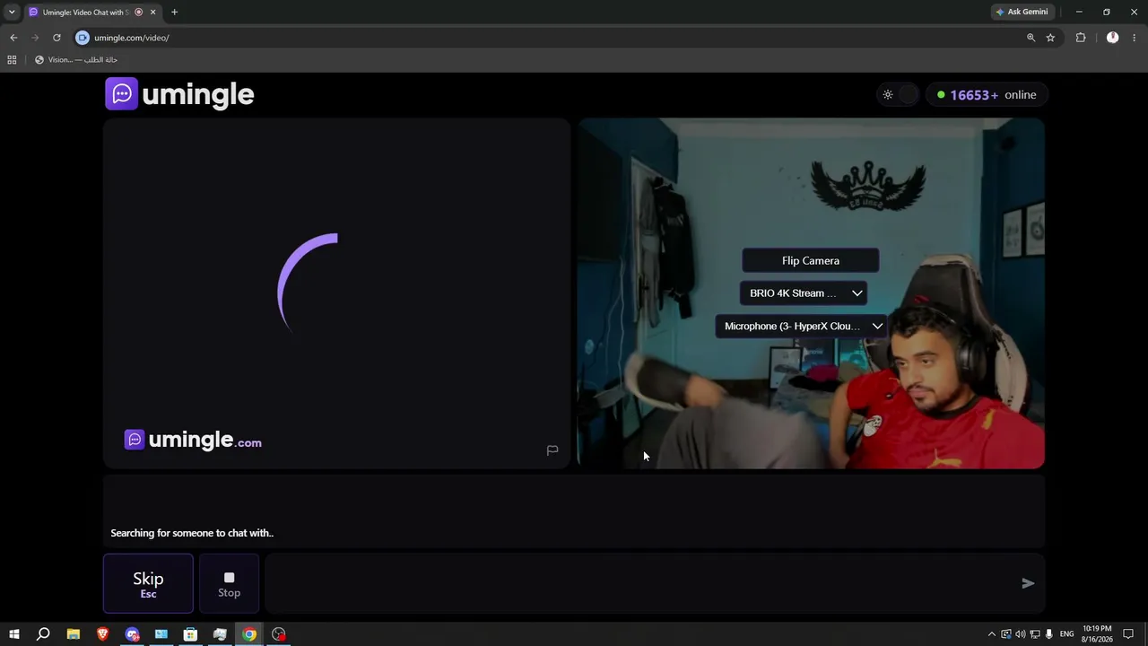The height and width of the screenshot is (646, 1148).
Task: Go back to the previous page
Action: pos(13,38)
